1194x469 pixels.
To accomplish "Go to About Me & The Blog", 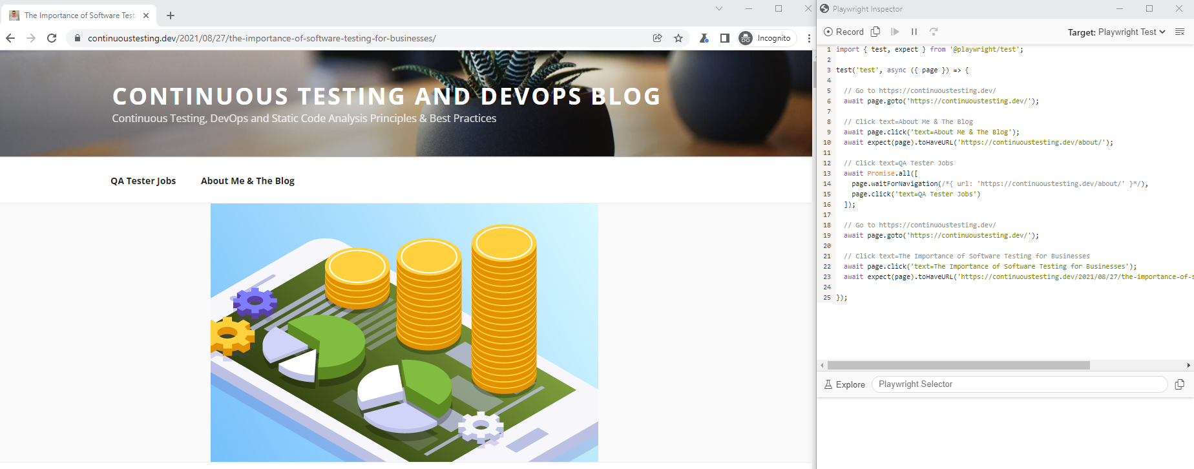I will click(247, 181).
